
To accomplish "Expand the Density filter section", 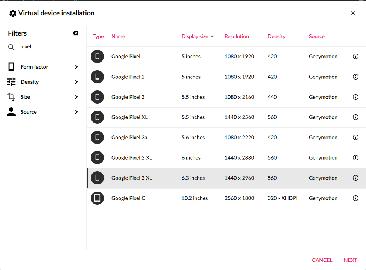I will point(76,82).
